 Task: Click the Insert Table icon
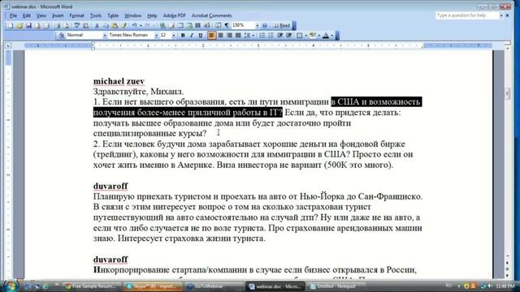pos(180,25)
